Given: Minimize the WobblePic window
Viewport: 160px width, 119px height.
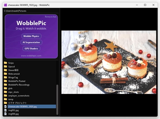Looking at the screenshot, I should (137, 5).
